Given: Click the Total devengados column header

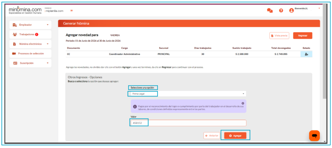Looking at the screenshot, I should (281, 48).
